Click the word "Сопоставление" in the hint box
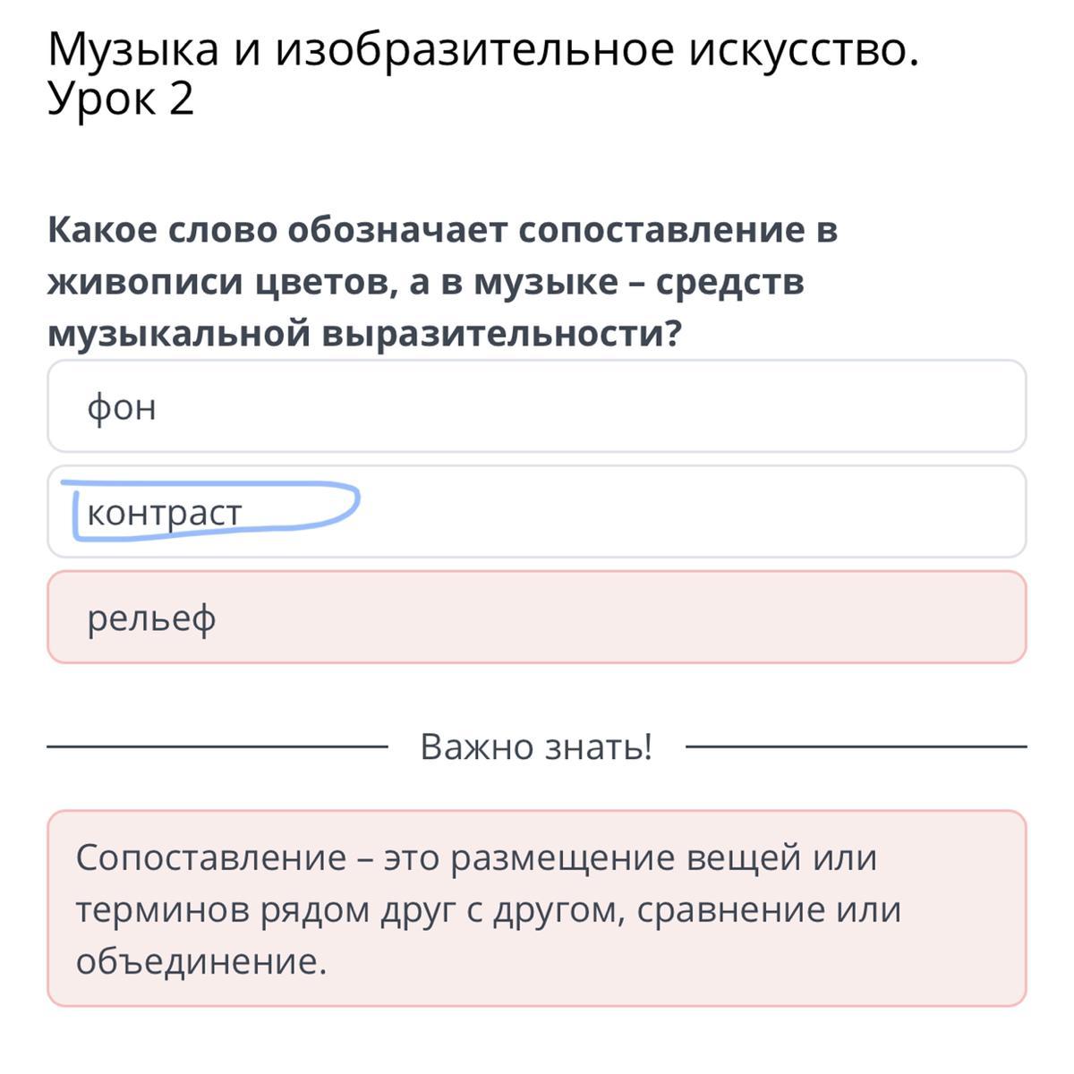This screenshot has height=1074, width=1074. coord(211,857)
